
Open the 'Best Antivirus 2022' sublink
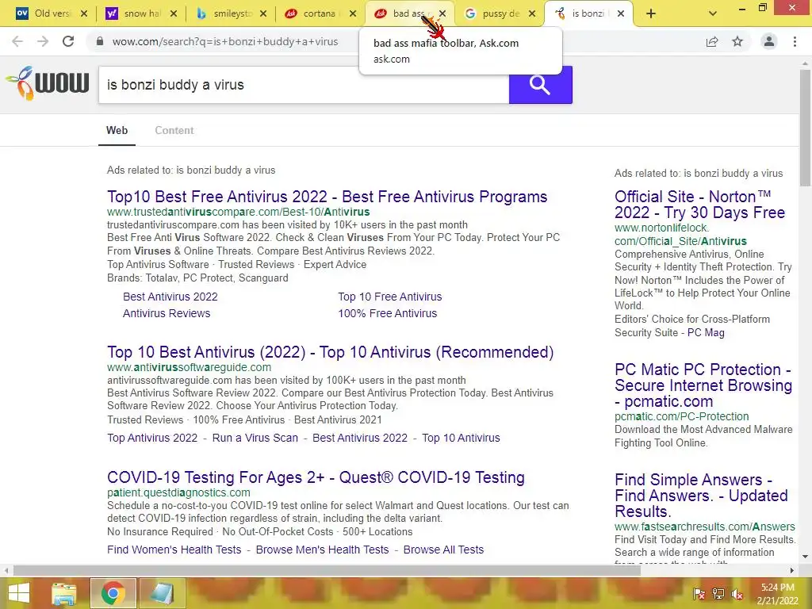170,297
